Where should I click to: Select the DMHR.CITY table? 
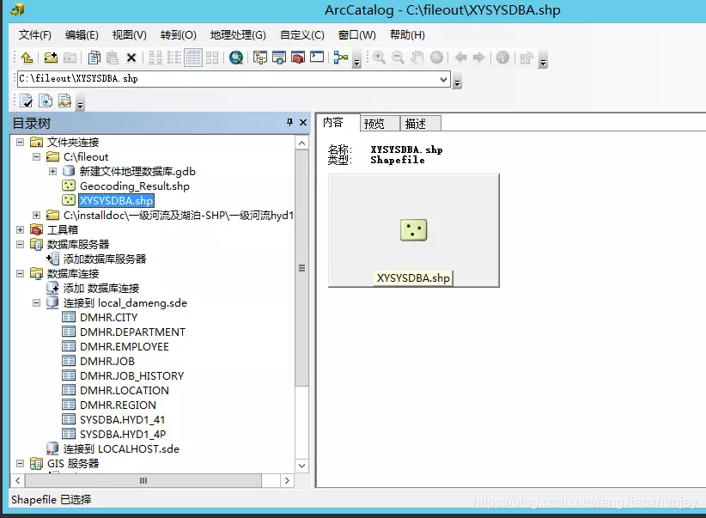[x=108, y=318]
